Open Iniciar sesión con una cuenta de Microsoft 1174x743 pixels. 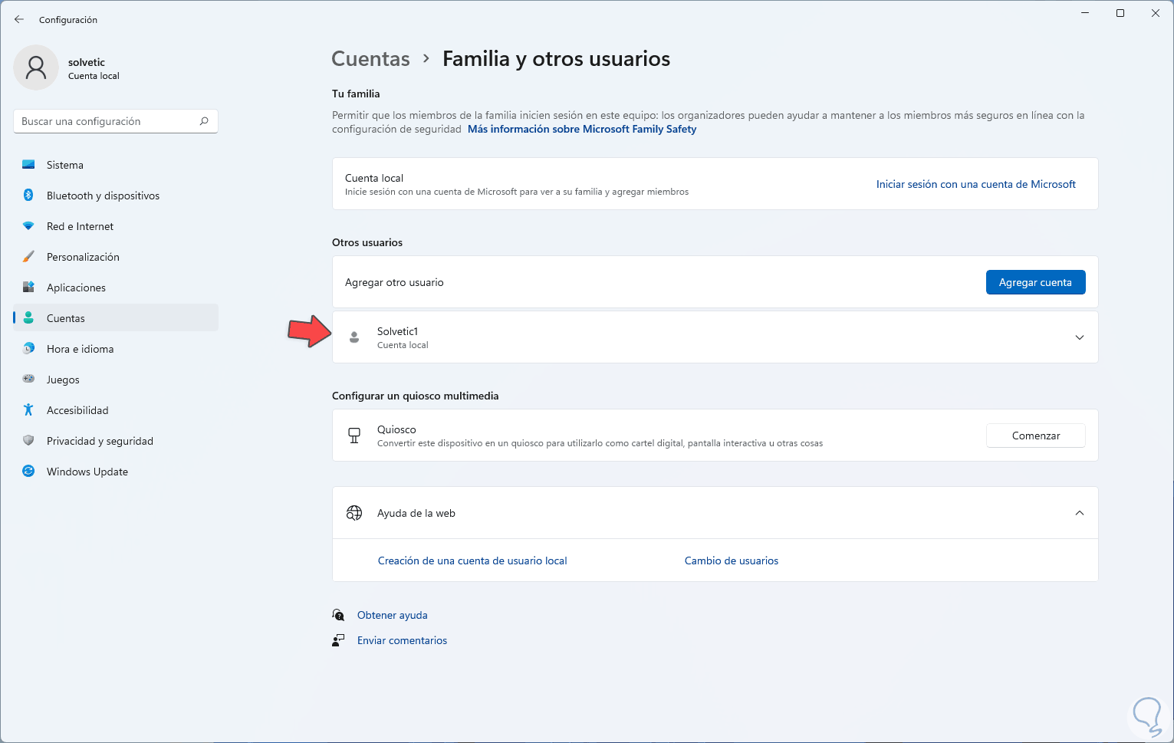[x=975, y=184]
